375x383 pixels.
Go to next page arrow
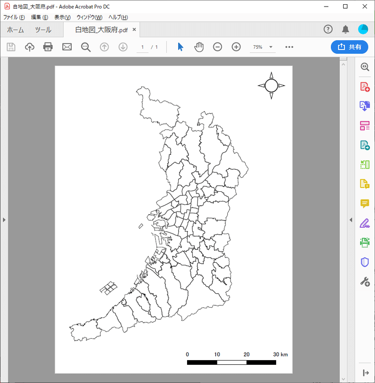point(123,47)
